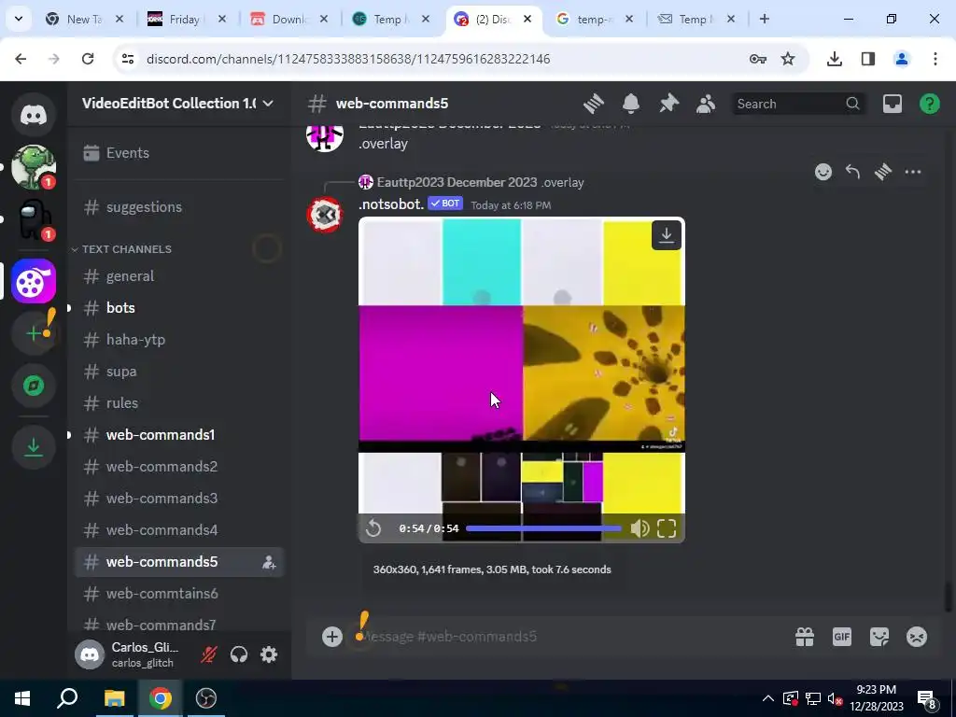Open Carlos_Gli user profile panel
956x717 pixels.
pos(133,654)
